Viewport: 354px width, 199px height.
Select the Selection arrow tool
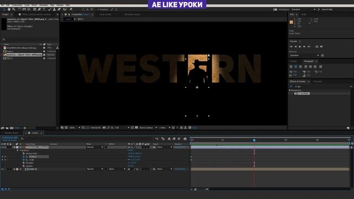tap(4, 9)
